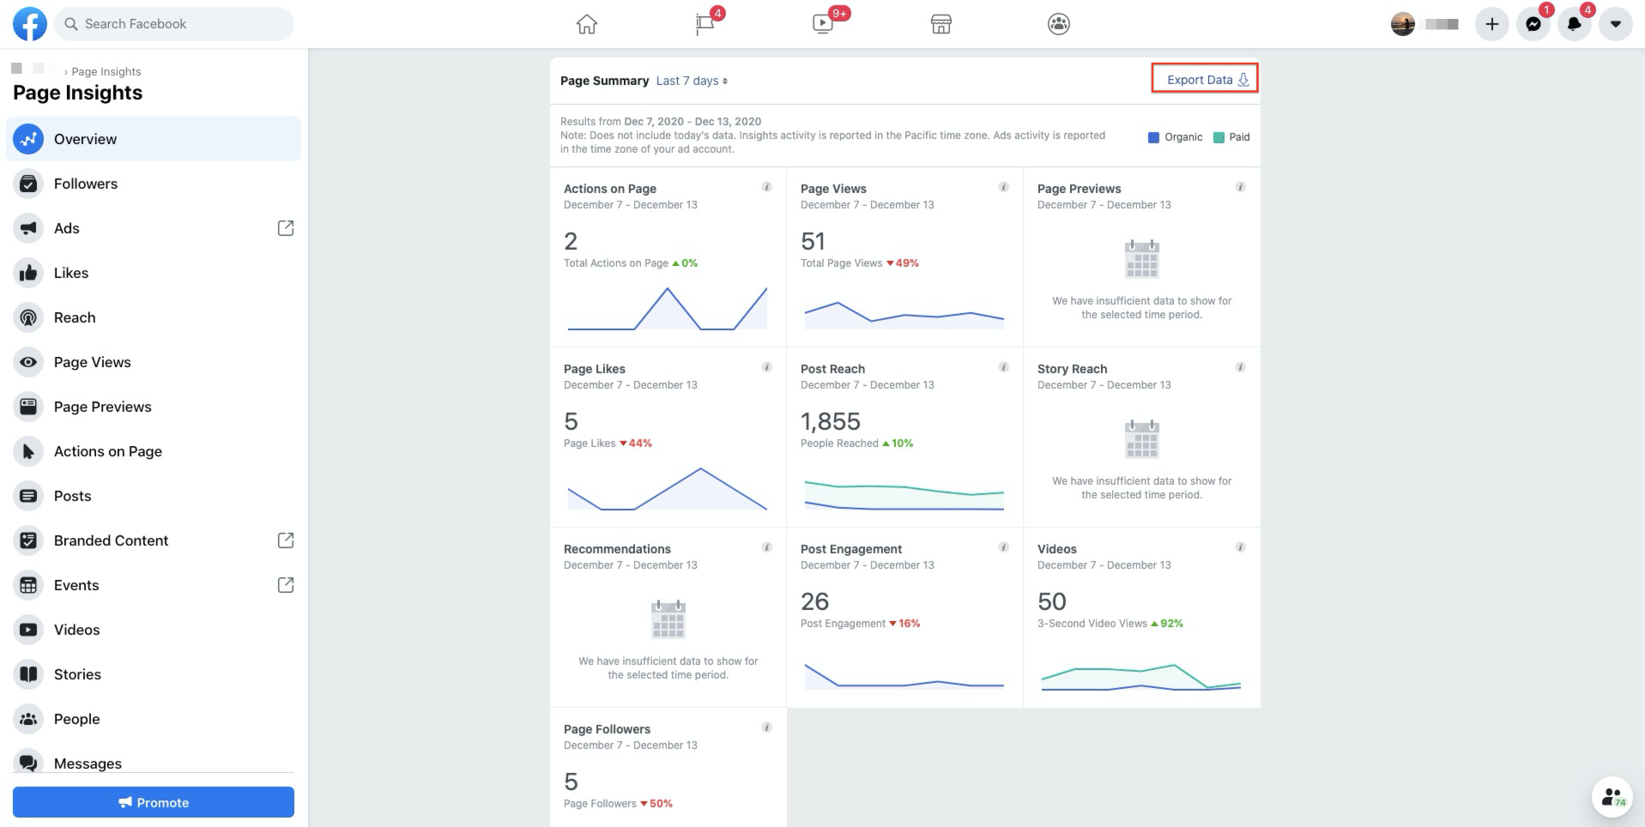
Task: Click info icon on Videos card
Action: [1241, 547]
